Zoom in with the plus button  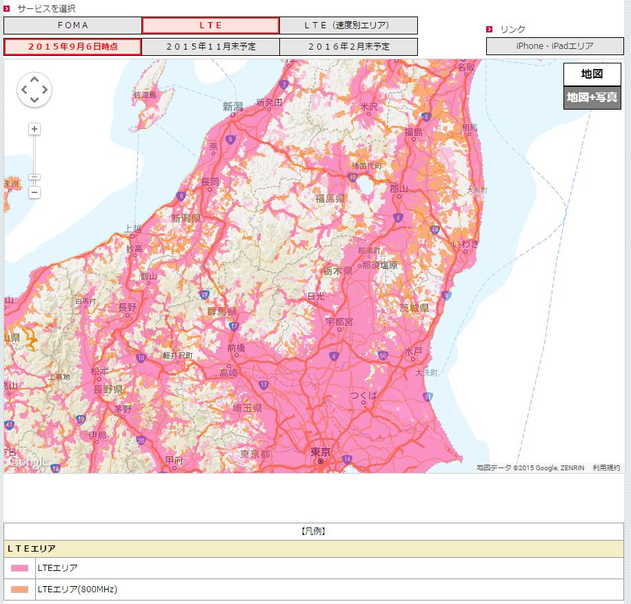pyautogui.click(x=34, y=129)
